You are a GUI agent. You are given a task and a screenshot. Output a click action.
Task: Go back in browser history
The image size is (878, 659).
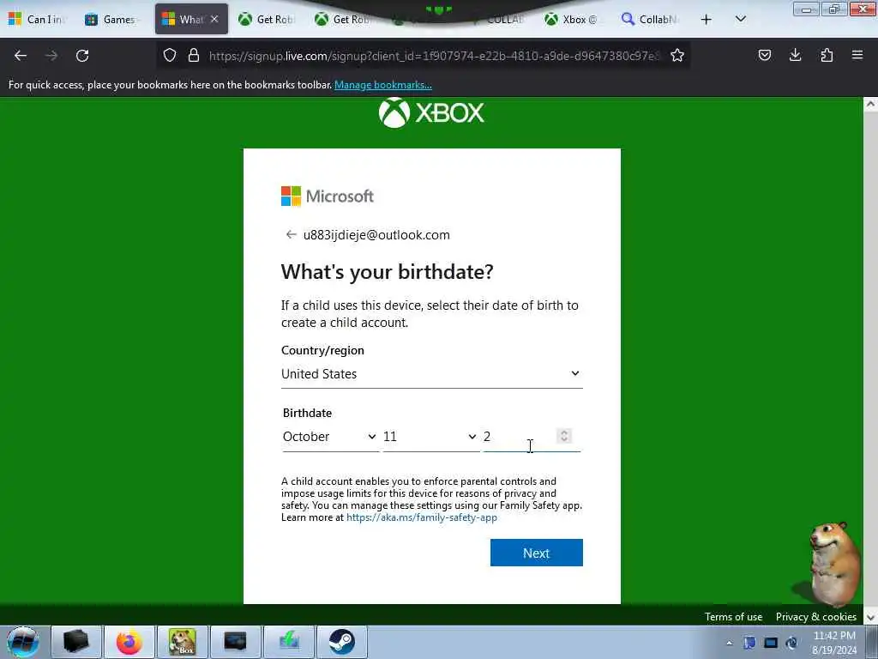click(x=21, y=56)
